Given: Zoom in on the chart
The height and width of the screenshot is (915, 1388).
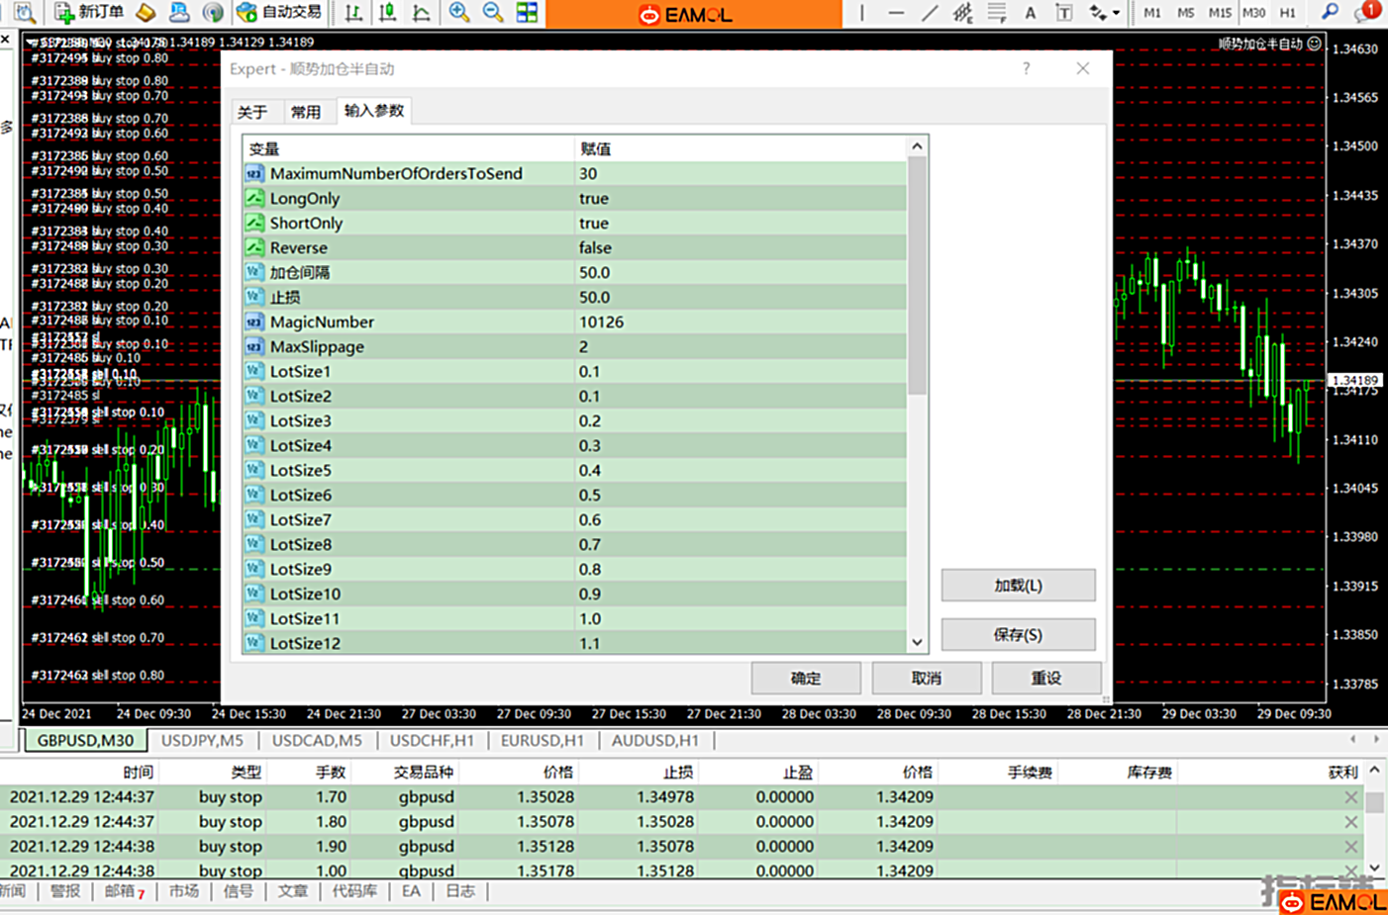Looking at the screenshot, I should (x=459, y=13).
